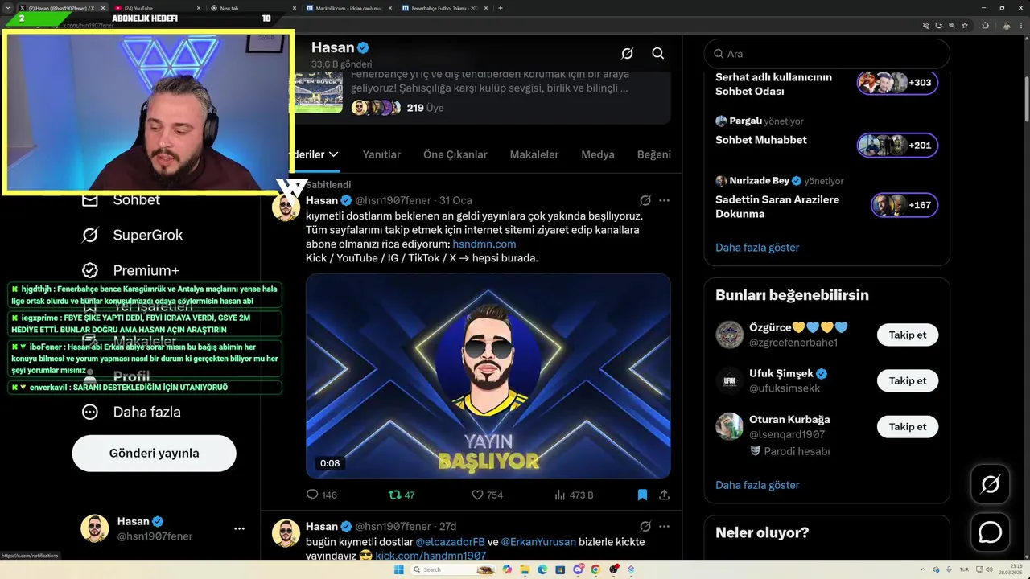This screenshot has width=1030, height=579.
Task: Click the Grok icon on the 27d post
Action: click(x=645, y=526)
